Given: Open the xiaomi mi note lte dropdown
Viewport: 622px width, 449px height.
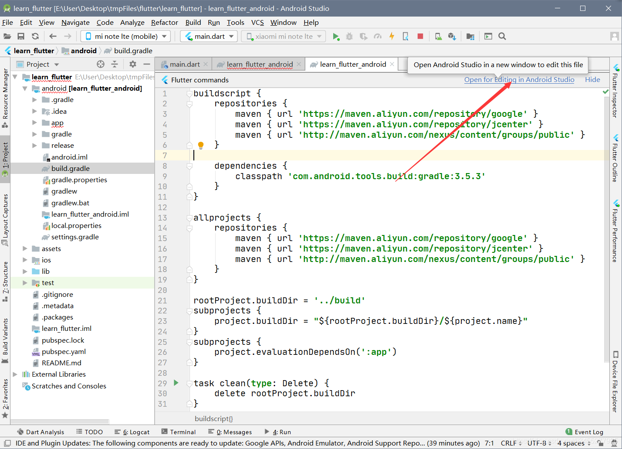Looking at the screenshot, I should (284, 37).
